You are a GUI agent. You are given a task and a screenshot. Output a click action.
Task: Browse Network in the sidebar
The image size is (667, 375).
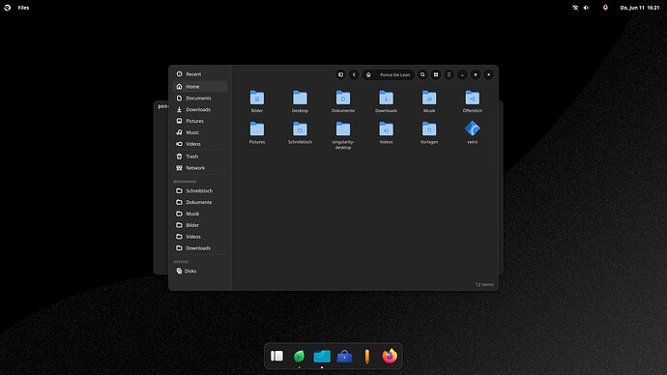point(200,167)
